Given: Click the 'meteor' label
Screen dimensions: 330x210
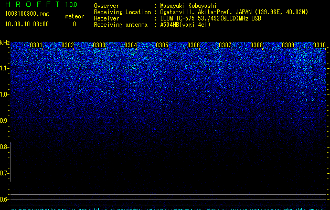Looking at the screenshot, I should click(74, 16).
